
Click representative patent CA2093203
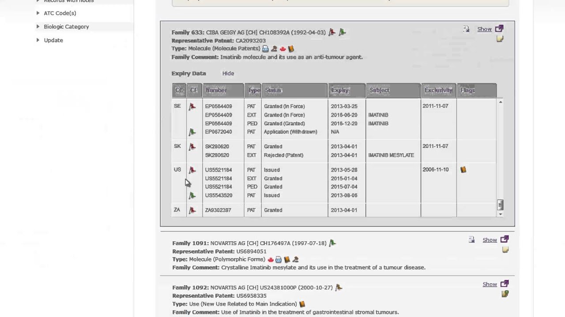click(x=250, y=41)
